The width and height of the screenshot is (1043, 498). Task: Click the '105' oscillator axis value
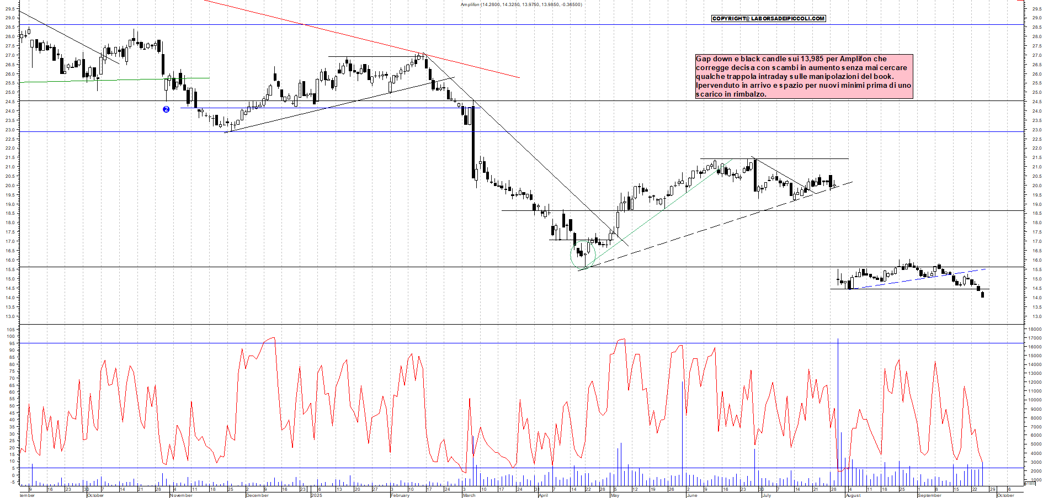tap(10, 330)
